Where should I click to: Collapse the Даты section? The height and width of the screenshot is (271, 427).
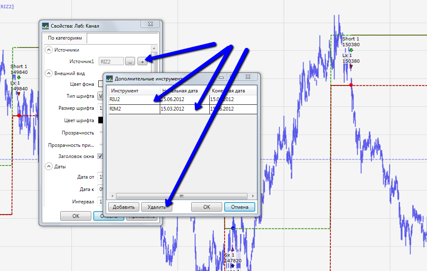49,166
